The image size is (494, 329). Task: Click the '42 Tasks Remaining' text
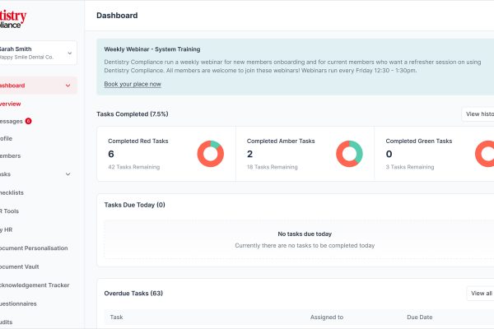pyautogui.click(x=134, y=167)
